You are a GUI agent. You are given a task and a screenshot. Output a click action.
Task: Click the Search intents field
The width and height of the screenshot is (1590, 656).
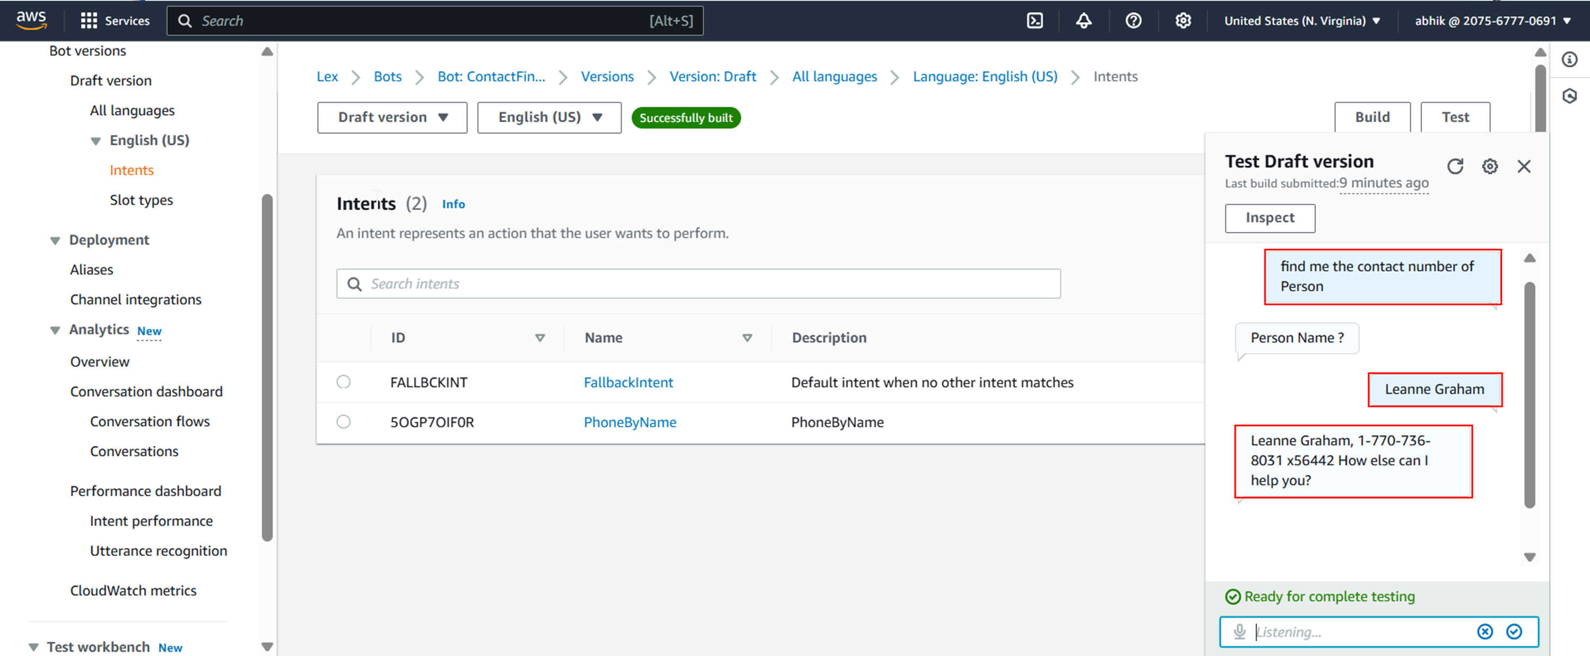pyautogui.click(x=698, y=283)
